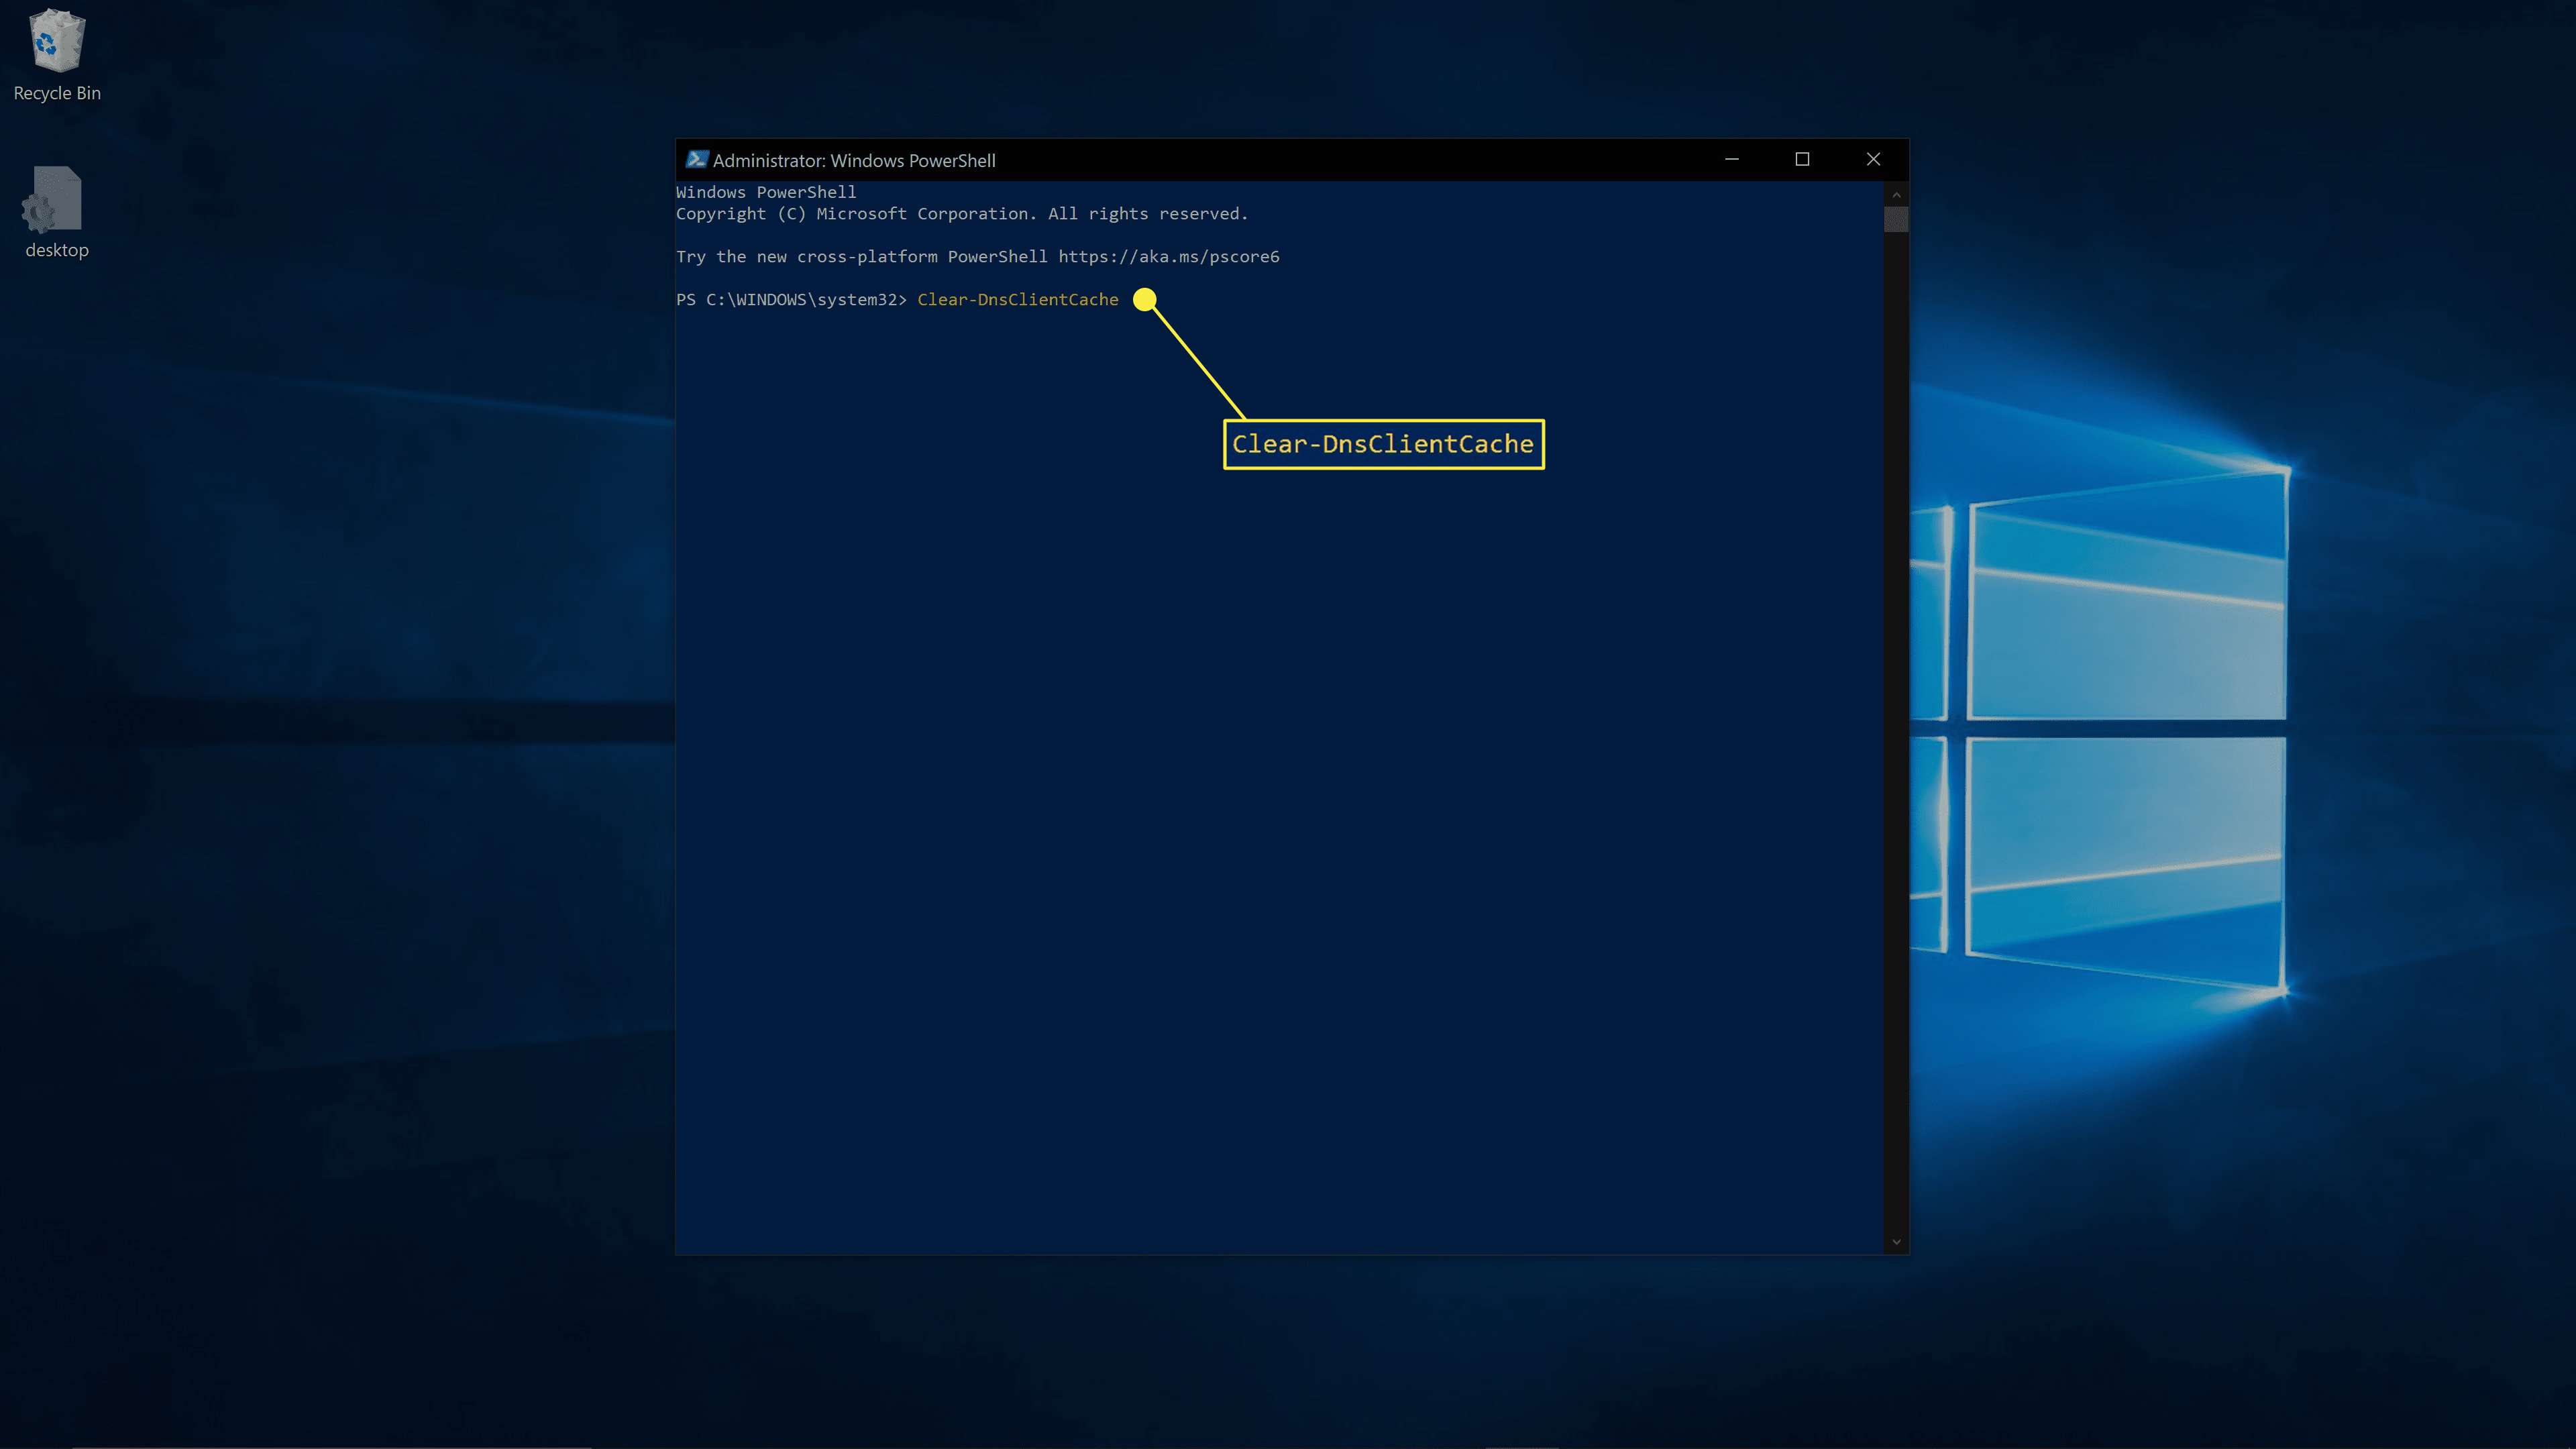
Task: Toggle the PowerShell window maximized state
Action: coord(1801,159)
